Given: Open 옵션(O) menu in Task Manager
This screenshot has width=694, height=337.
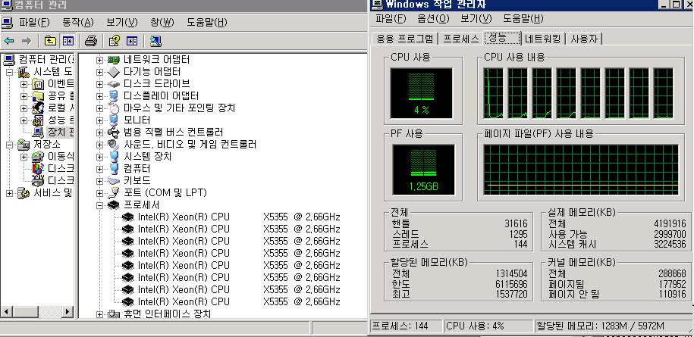Looking at the screenshot, I should tap(433, 18).
